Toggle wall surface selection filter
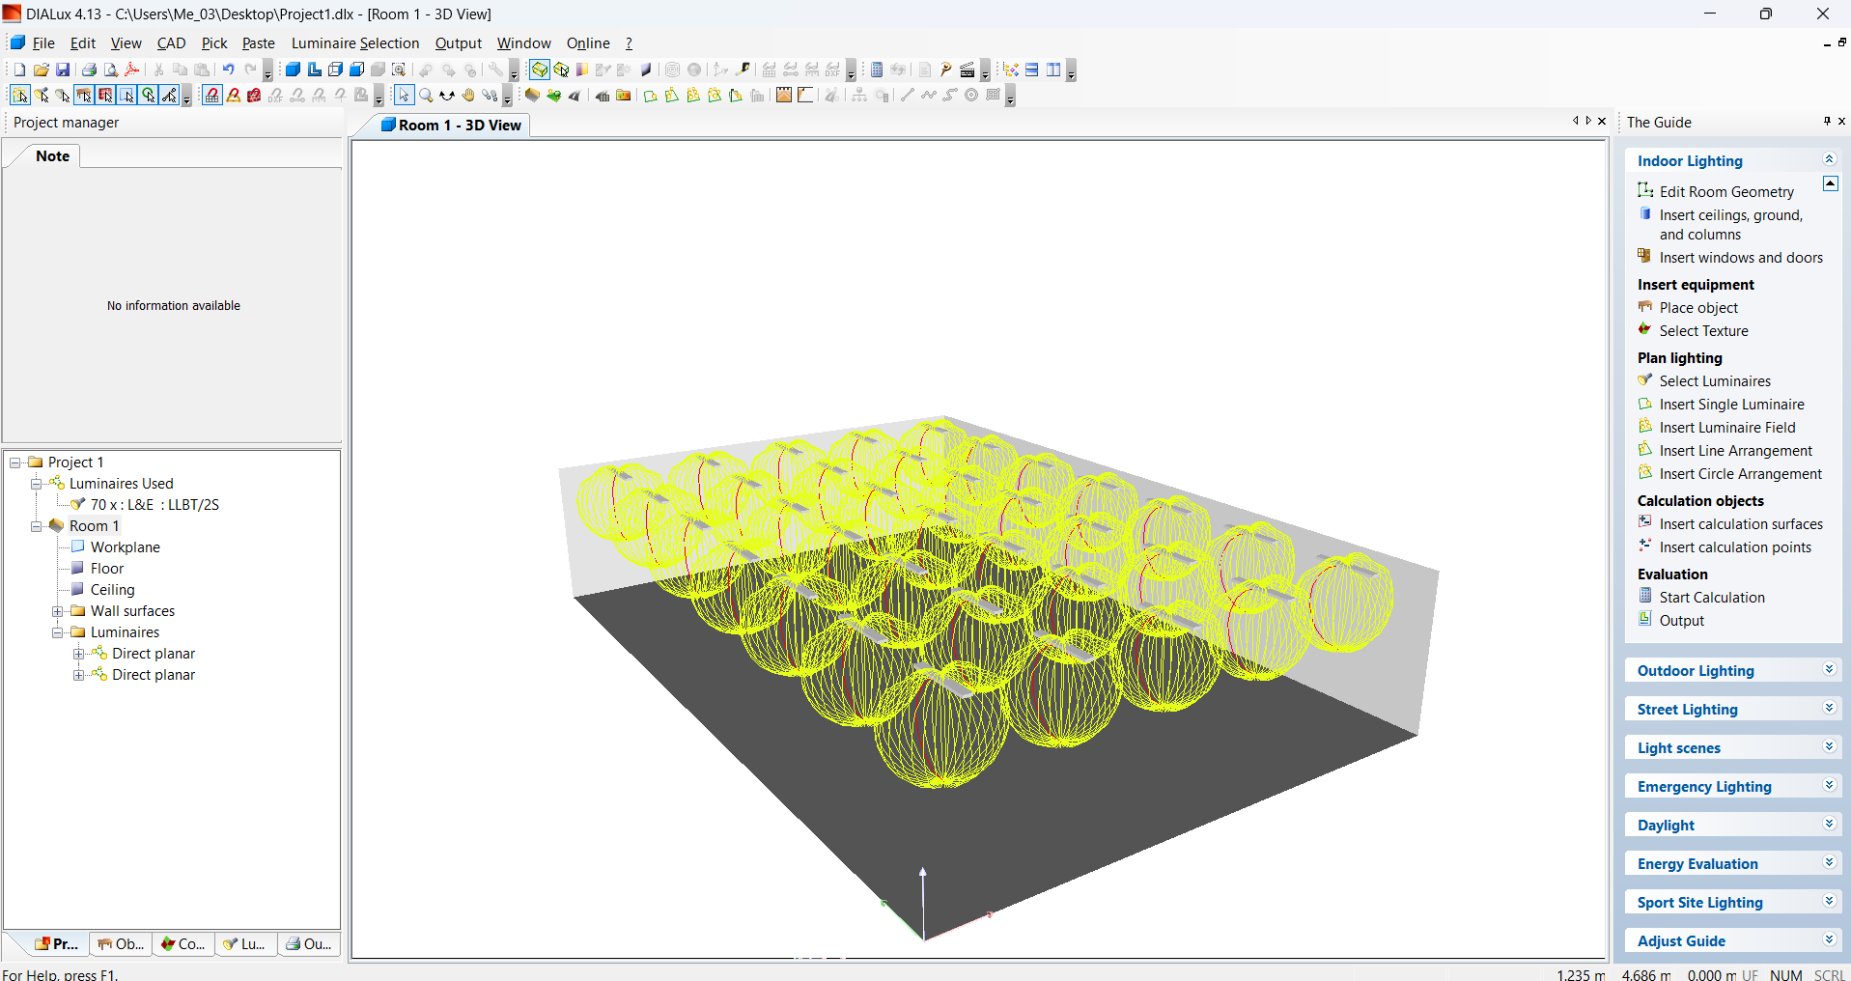 105,95
